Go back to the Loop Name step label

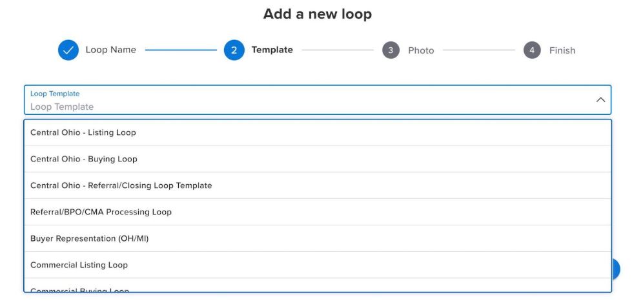pos(110,50)
